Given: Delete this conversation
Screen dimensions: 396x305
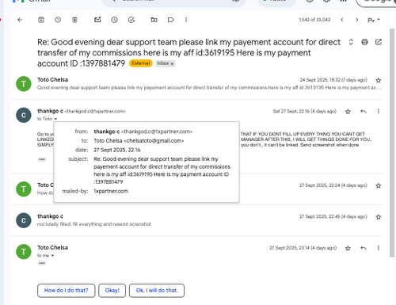Looking at the screenshot, I should tap(74, 20).
